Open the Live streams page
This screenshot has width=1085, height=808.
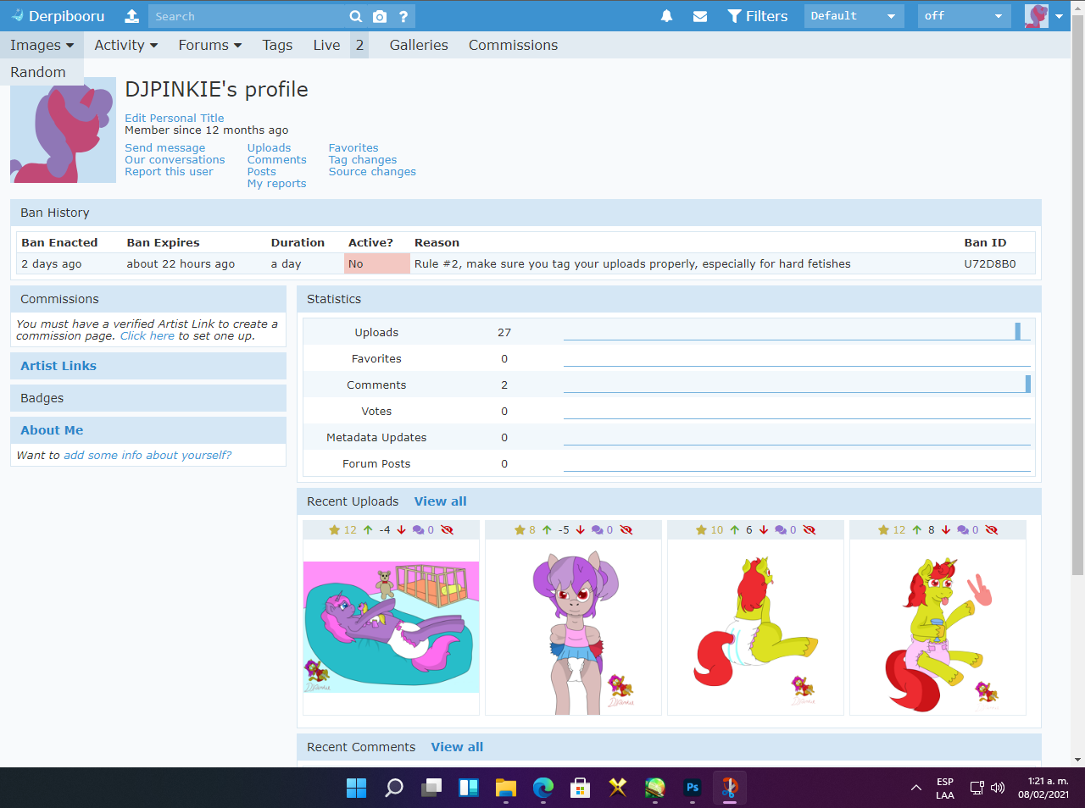point(326,45)
